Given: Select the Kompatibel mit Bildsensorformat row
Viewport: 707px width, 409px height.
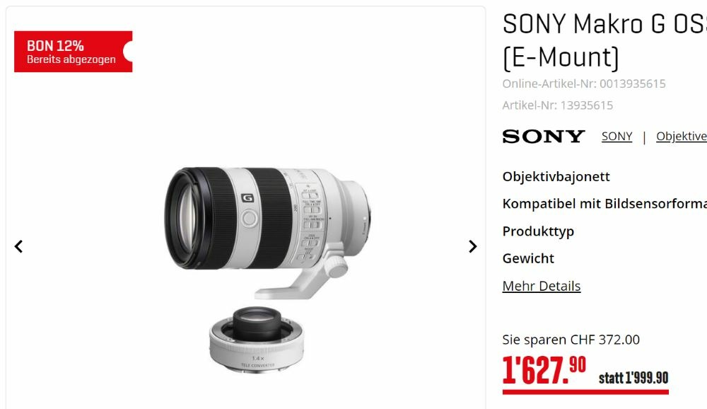Looking at the screenshot, I should coord(604,204).
